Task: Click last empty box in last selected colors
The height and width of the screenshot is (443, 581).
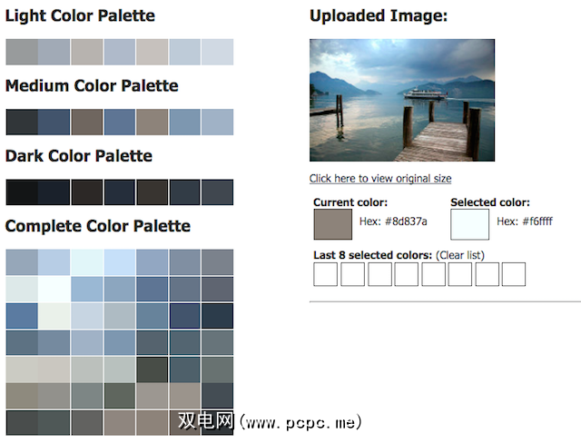Action: tap(514, 274)
